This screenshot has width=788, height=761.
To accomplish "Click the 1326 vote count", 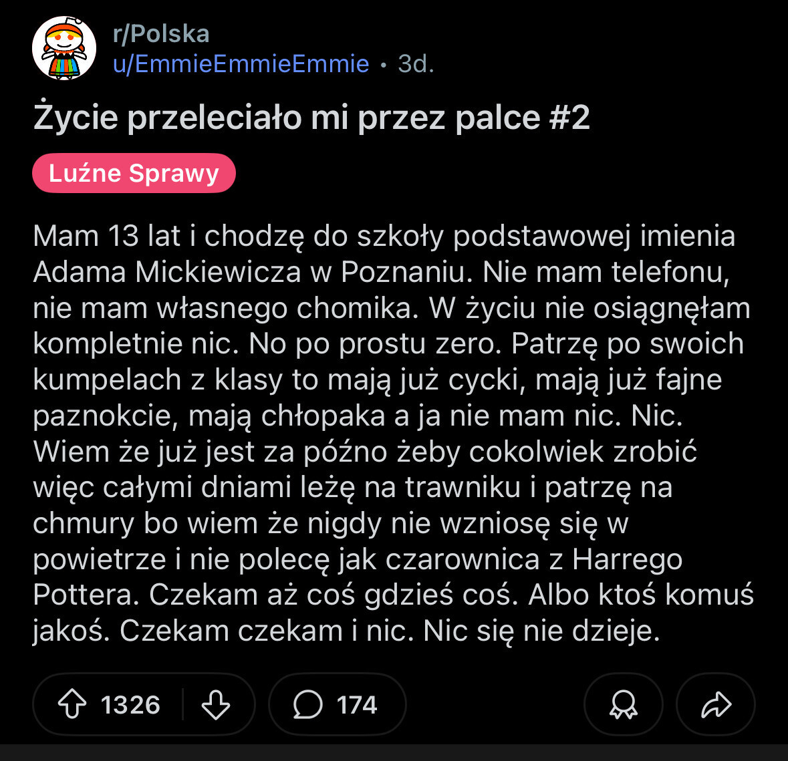I will point(130,705).
